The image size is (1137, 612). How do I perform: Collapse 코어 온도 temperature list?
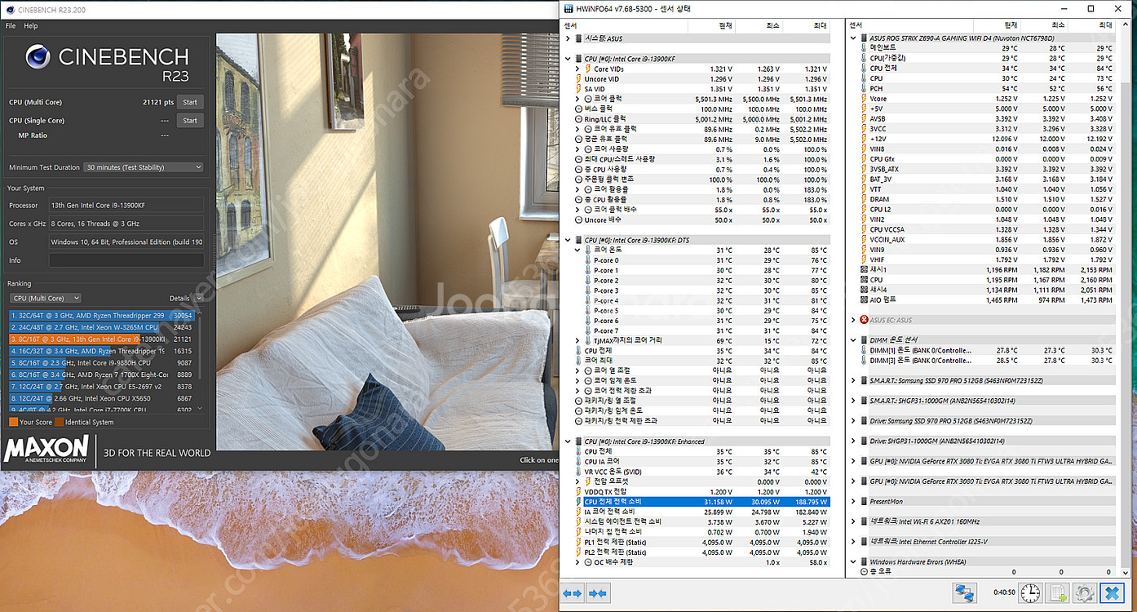(578, 250)
